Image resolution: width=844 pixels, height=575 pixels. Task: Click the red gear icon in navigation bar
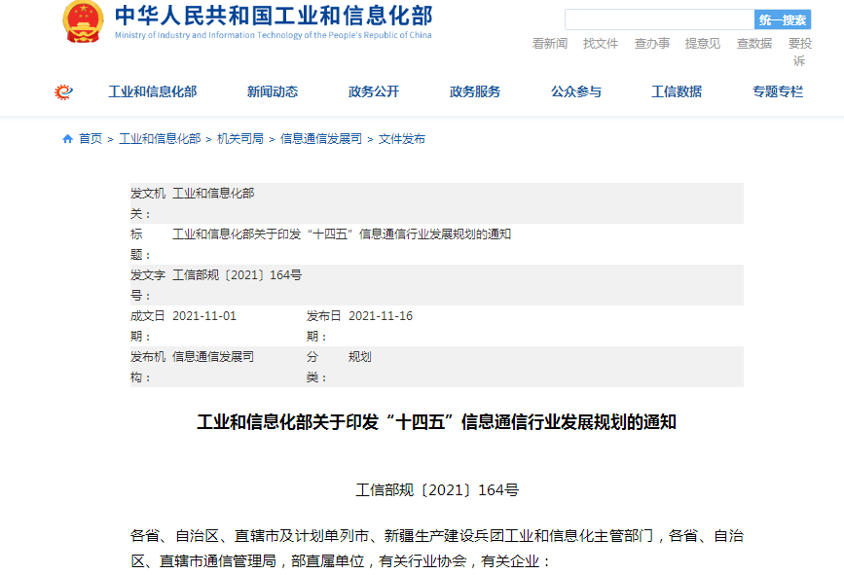[63, 91]
